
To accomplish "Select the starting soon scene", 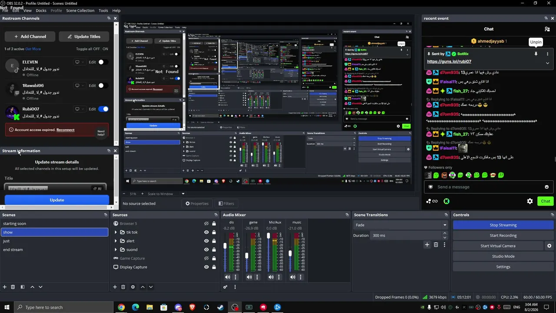I will (x=54, y=223).
